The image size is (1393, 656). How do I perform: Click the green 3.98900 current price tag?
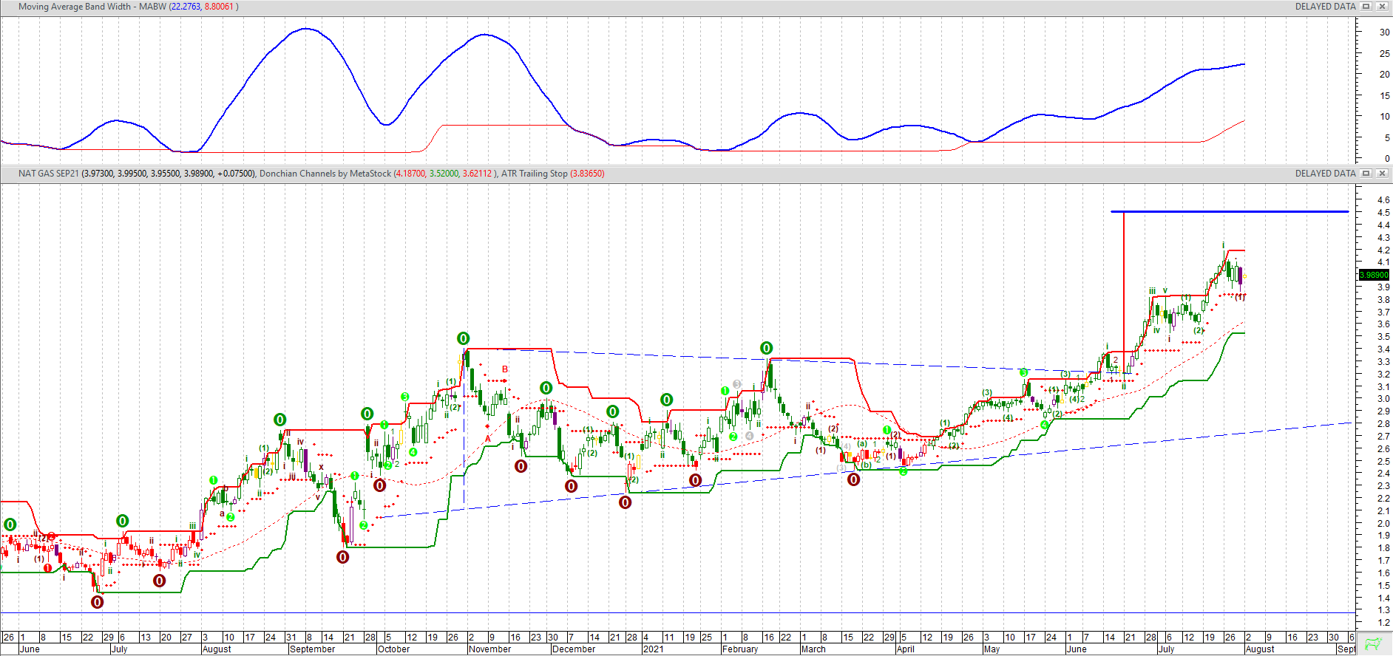[x=1374, y=275]
